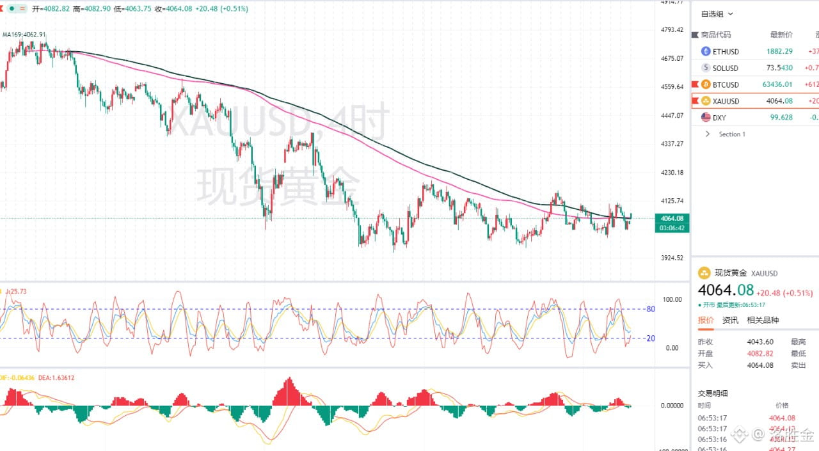Viewport: 819px width, 451px height.
Task: Switch to the 报价 tab
Action: [x=705, y=320]
